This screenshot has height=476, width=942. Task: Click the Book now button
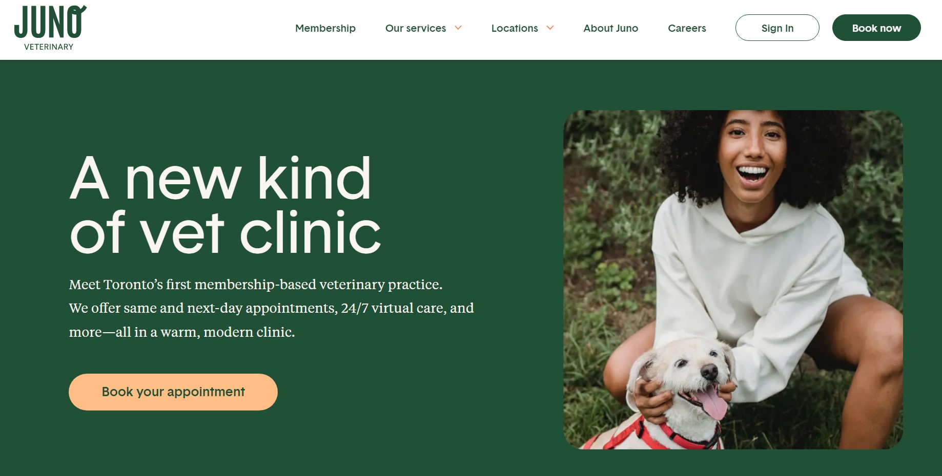pyautogui.click(x=876, y=28)
